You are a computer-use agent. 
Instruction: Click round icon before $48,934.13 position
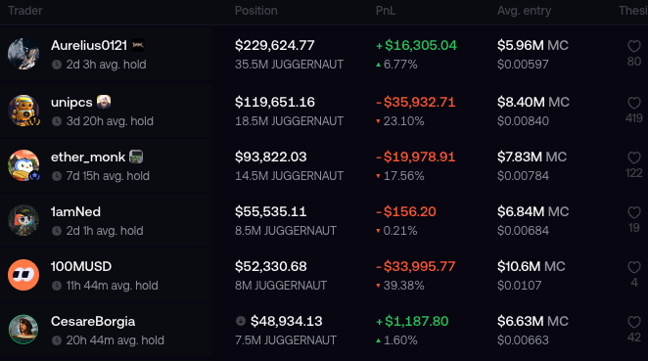(241, 321)
